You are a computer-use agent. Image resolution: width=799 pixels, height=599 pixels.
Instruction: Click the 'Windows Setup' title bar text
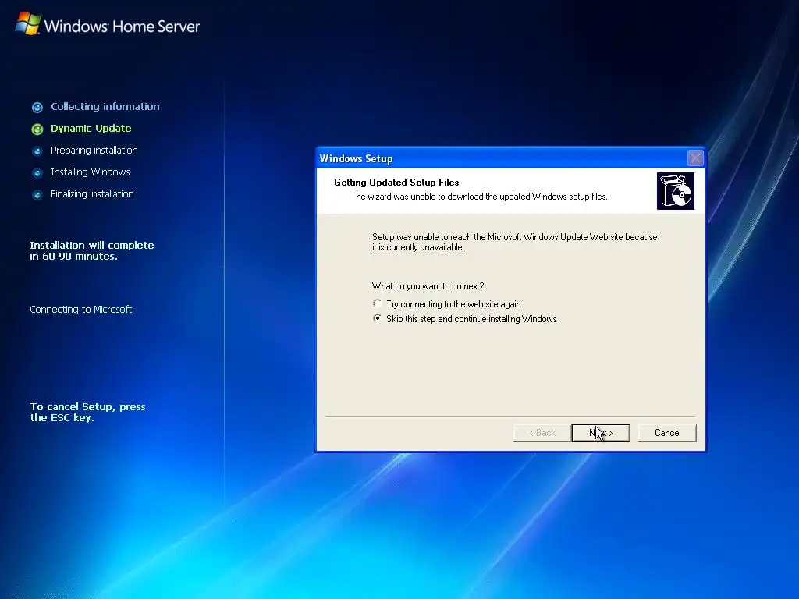(356, 158)
